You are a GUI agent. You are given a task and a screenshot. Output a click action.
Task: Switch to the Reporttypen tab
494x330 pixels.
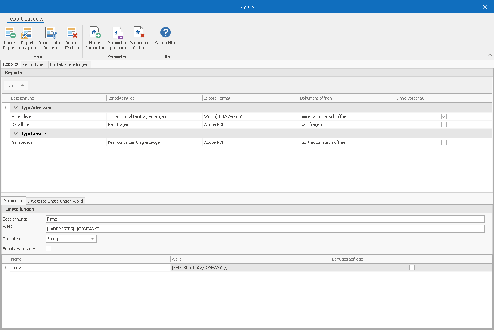[x=34, y=64]
